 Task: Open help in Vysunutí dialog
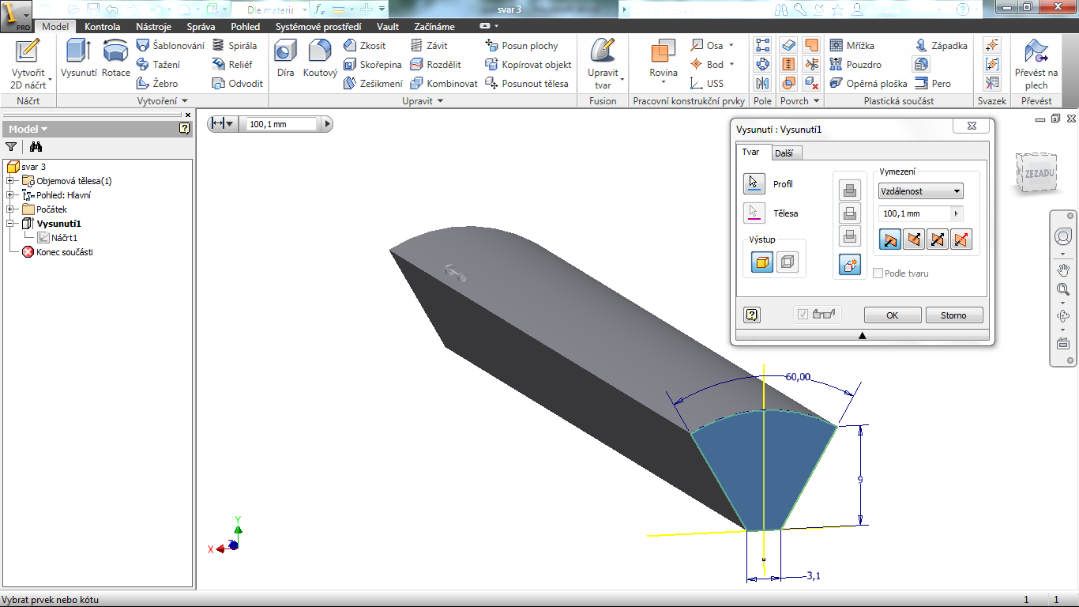click(x=752, y=315)
